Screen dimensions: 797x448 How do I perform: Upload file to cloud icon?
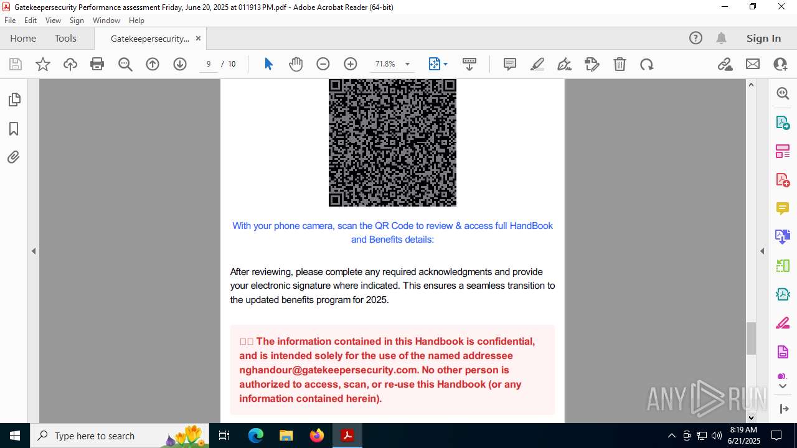[x=70, y=64]
